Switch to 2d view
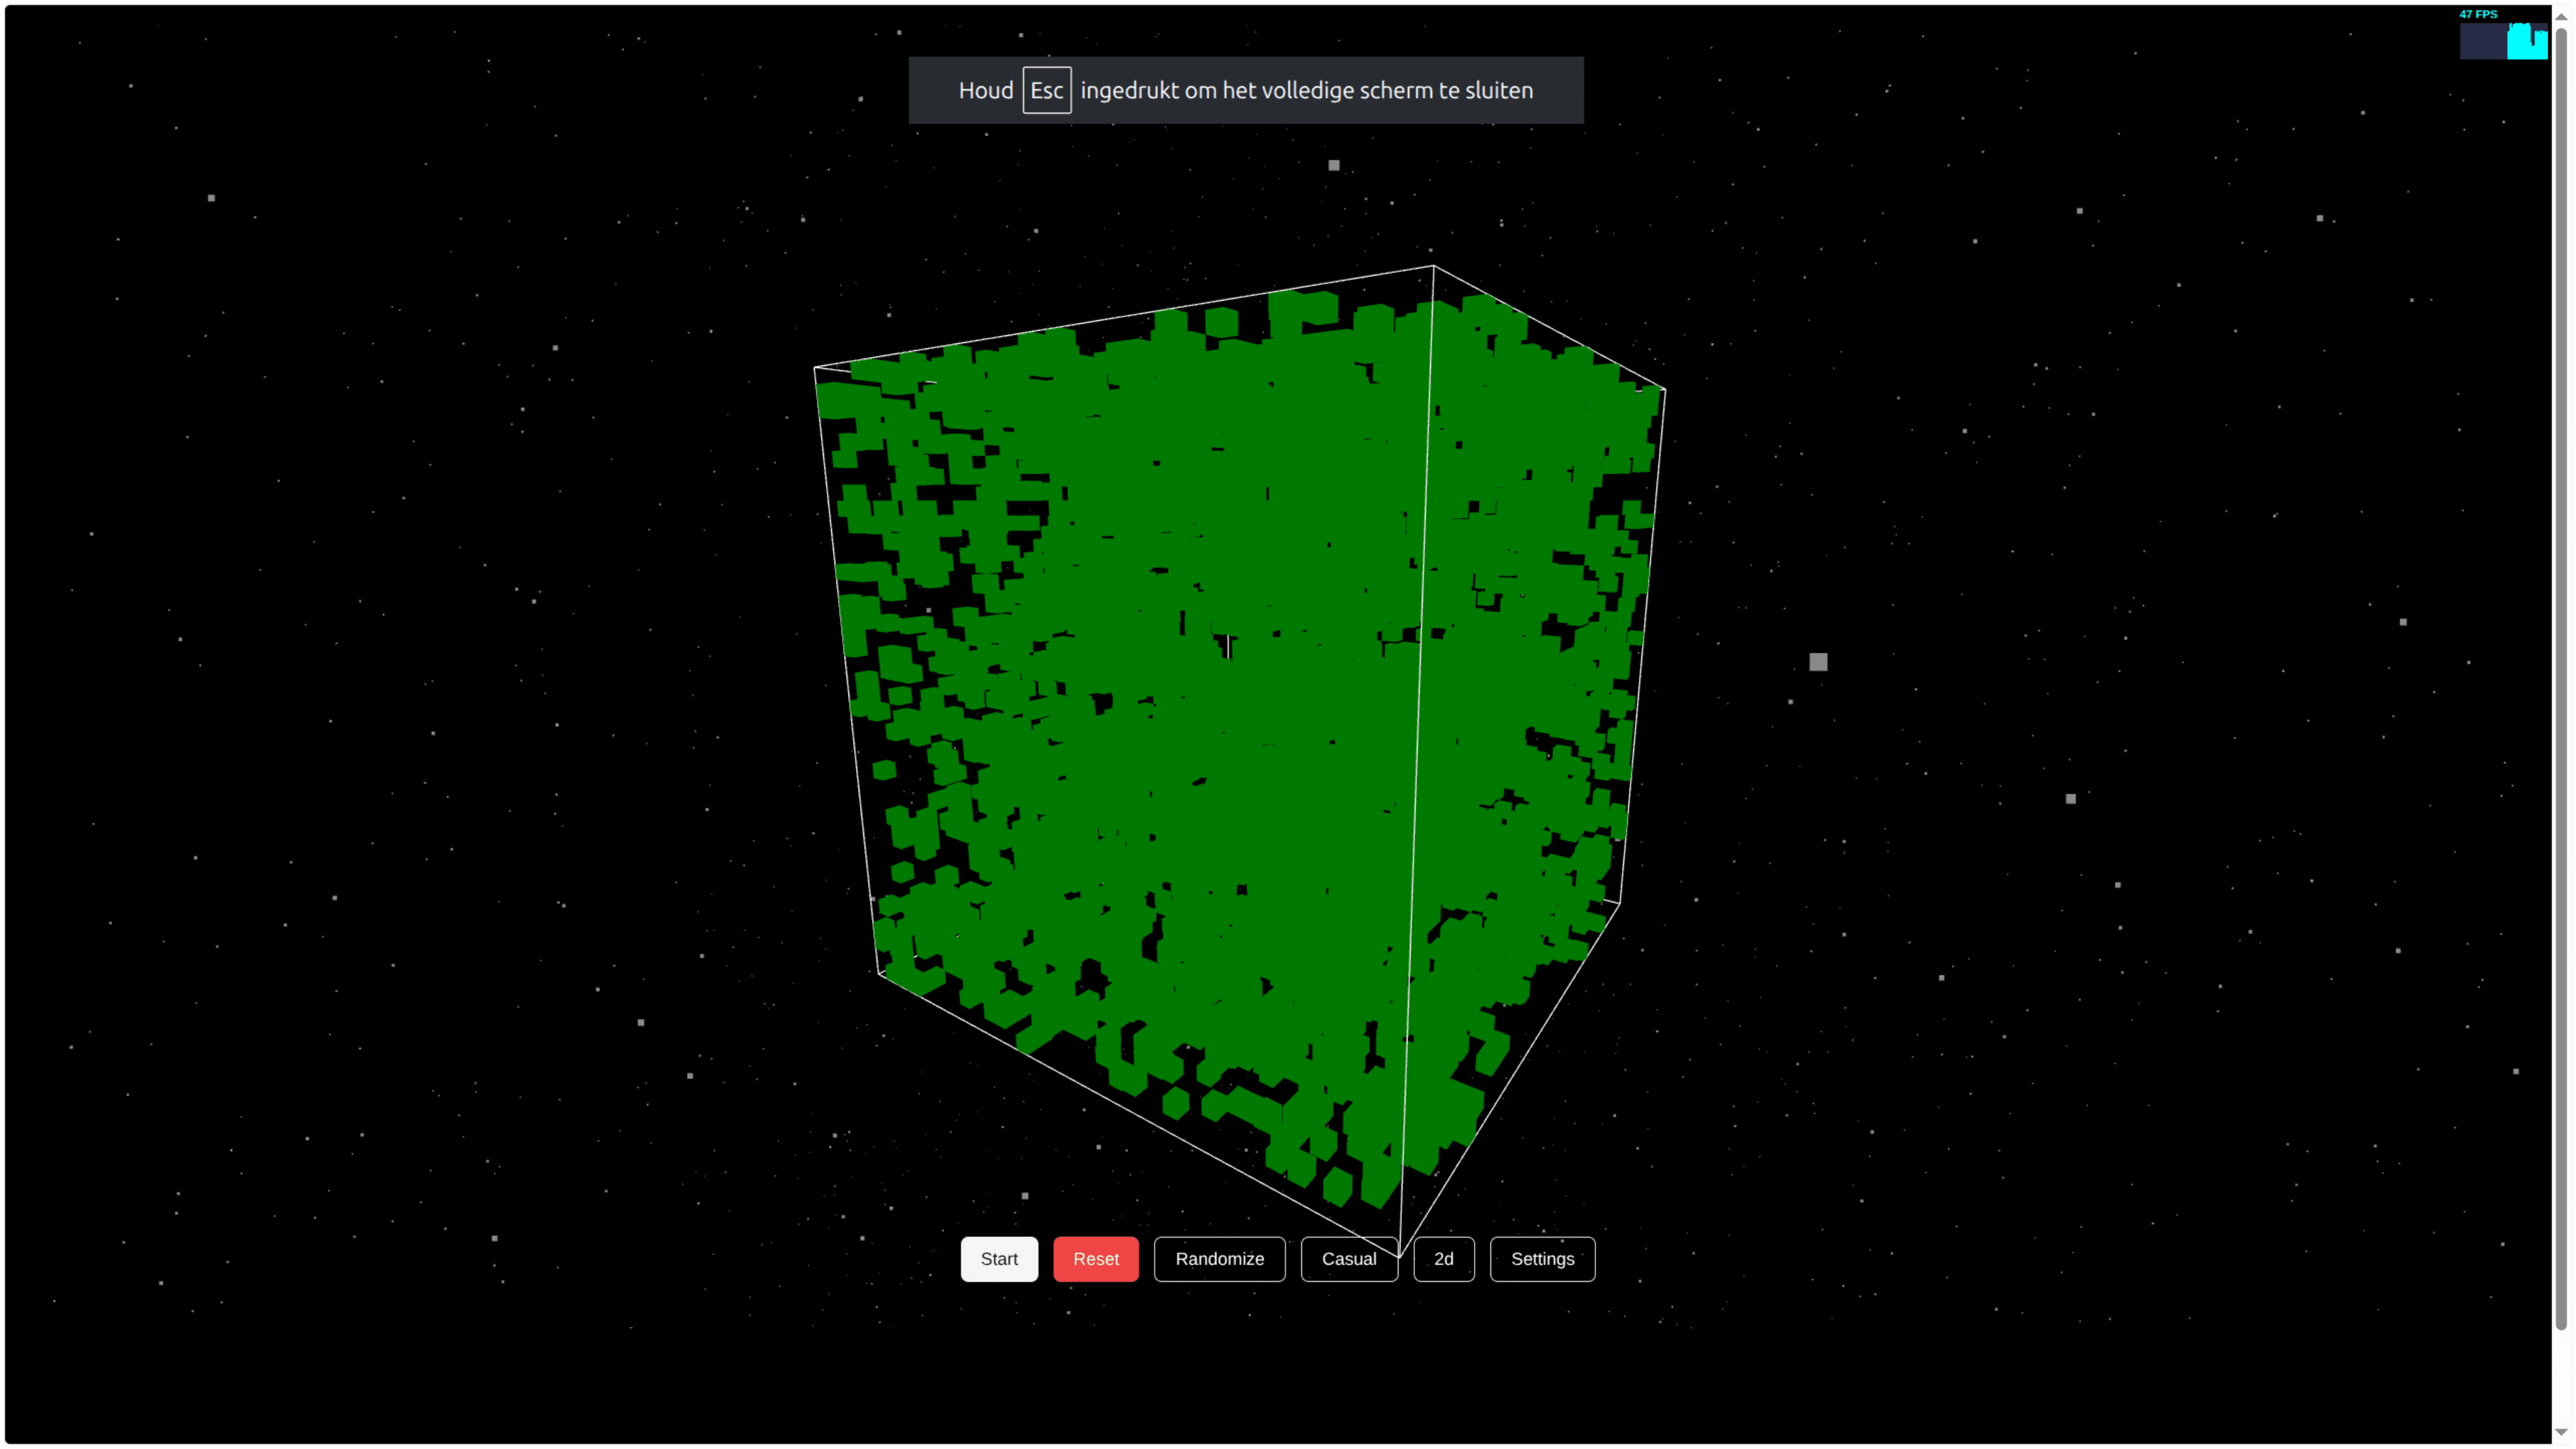This screenshot has width=2576, height=1449. (x=1443, y=1259)
